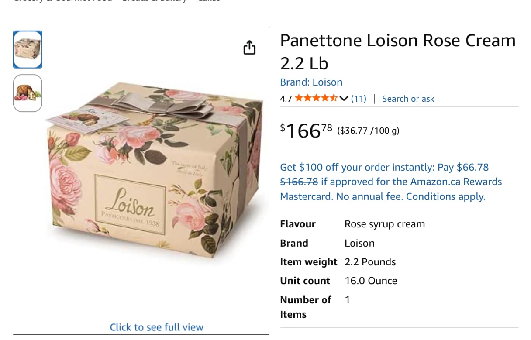Expand the rating breakdown chevron
Image resolution: width=531 pixels, height=340 pixels.
pyautogui.click(x=344, y=99)
